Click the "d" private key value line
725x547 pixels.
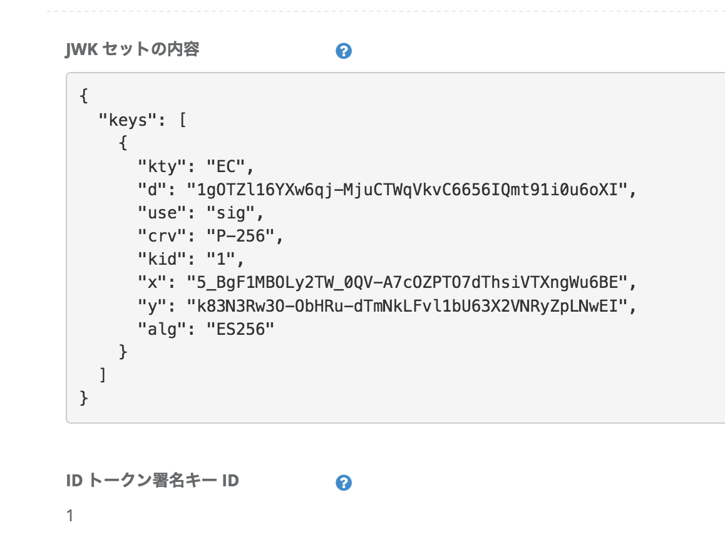pos(388,190)
